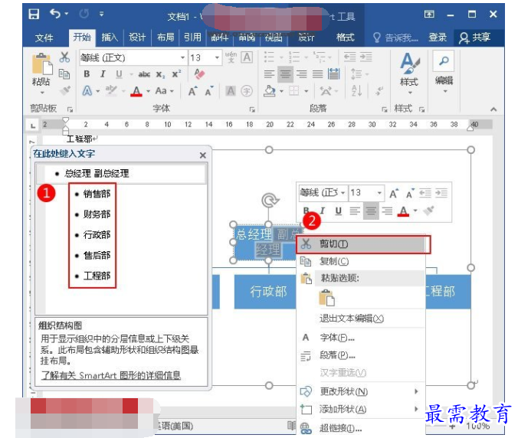518x438 pixels.
Task: Select the 行政部 SmartArt shape
Action: (264, 292)
